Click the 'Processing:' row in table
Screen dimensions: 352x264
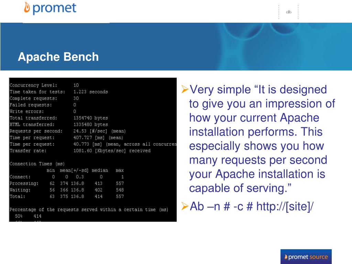click(67, 184)
